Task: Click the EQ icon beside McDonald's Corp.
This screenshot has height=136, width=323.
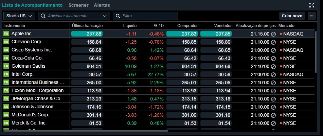Action: click(x=6, y=115)
